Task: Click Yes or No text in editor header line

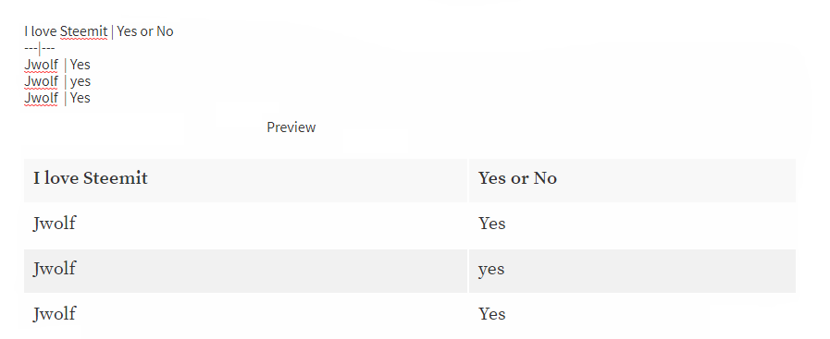Action: 145,31
